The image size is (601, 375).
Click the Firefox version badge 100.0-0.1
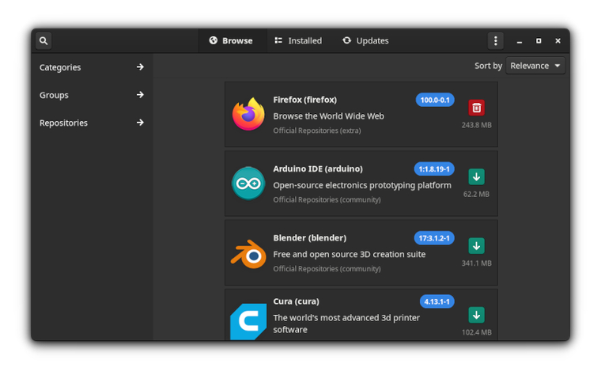pos(435,100)
